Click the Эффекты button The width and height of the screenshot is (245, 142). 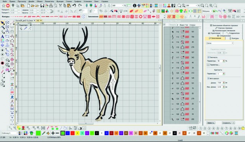[211, 123]
